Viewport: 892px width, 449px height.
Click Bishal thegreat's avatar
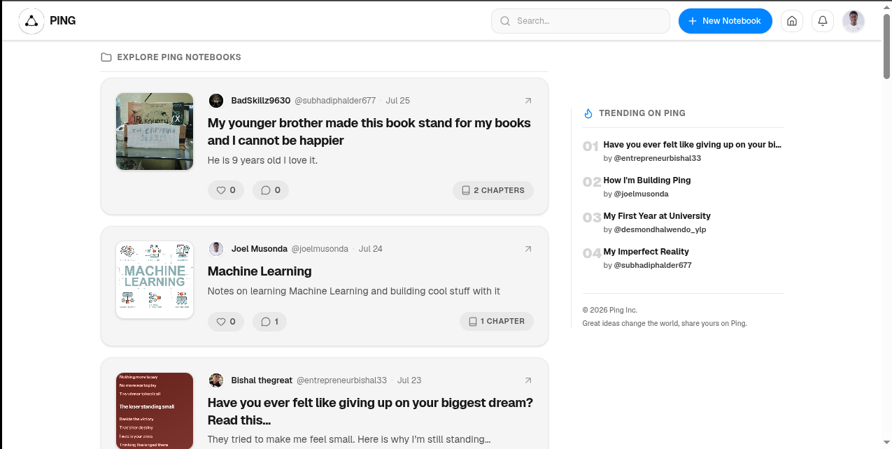pyautogui.click(x=216, y=380)
